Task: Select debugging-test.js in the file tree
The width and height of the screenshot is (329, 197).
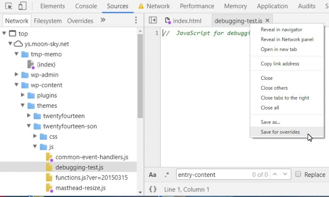Action: pyautogui.click(x=69, y=167)
